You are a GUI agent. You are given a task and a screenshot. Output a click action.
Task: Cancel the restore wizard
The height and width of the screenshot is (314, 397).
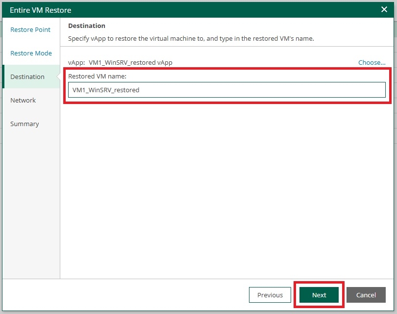(x=366, y=295)
